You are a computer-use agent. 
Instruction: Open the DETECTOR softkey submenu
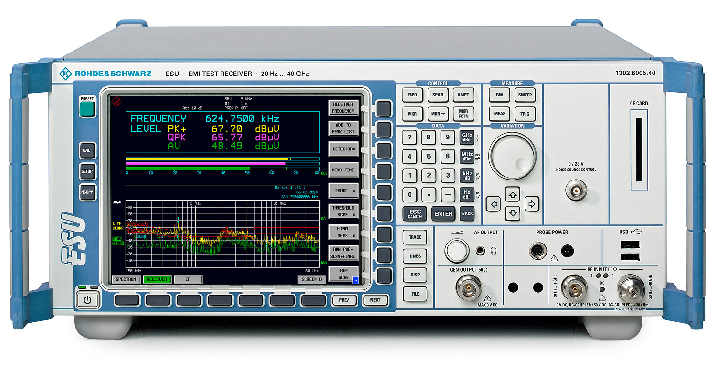tap(344, 149)
